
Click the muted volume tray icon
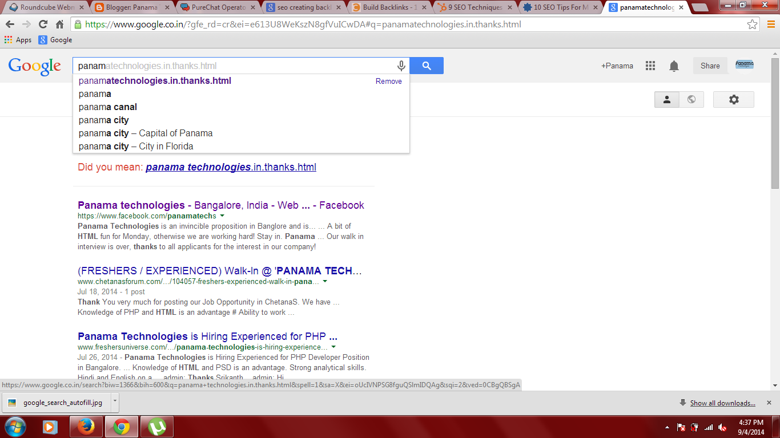[722, 427]
